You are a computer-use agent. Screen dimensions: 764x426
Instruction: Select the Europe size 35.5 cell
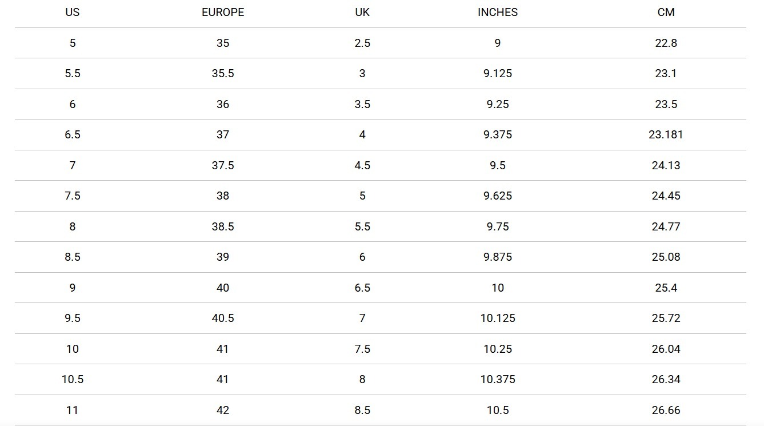(x=223, y=73)
